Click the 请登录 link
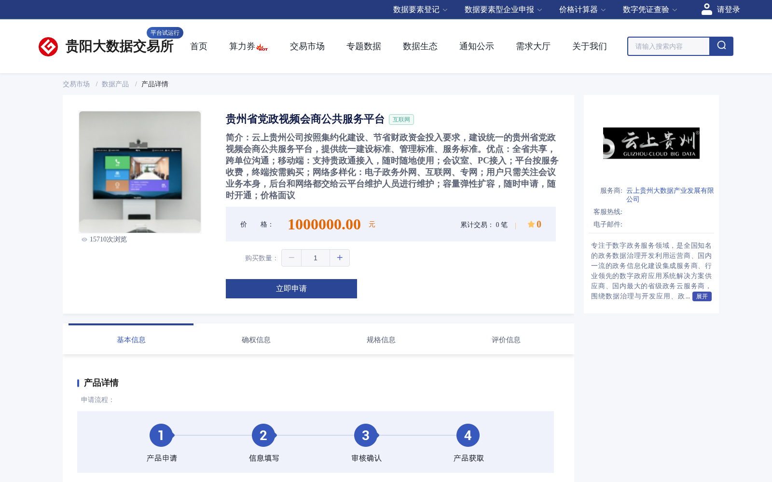 click(729, 10)
